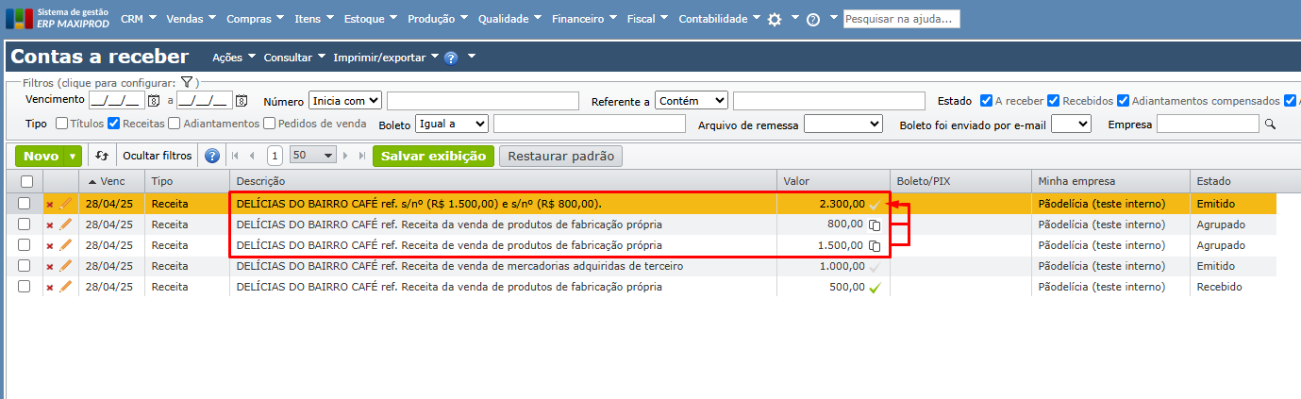Open the Número 'Inicia com' dropdown
1301x399 pixels.
[345, 101]
